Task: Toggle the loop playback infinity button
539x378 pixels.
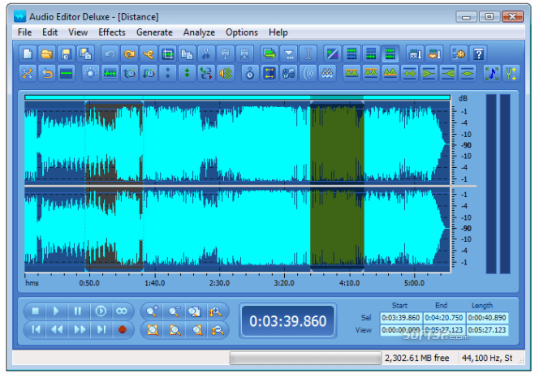Action: (x=122, y=311)
